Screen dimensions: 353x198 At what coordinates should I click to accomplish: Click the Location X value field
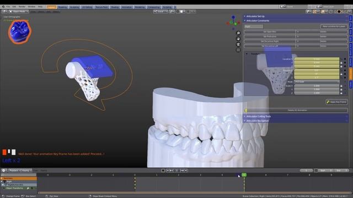tap(317, 59)
